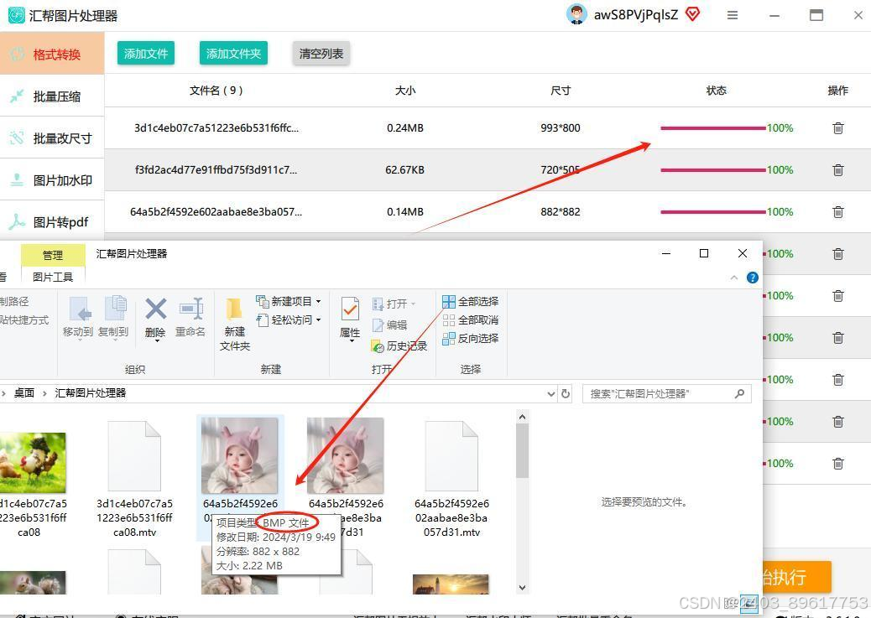Open the 图片加水印 sidebar section
871x618 pixels.
point(52,180)
